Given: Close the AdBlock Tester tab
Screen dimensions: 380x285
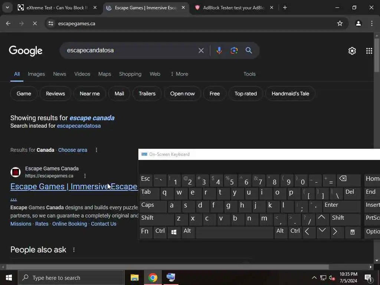Looking at the screenshot, I should click(272, 7).
